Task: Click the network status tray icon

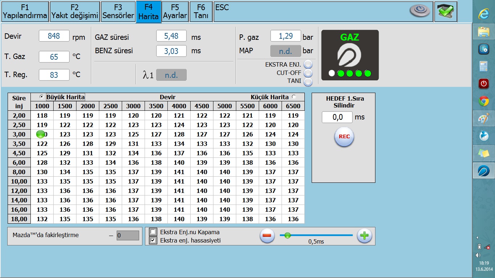Action: (487, 247)
